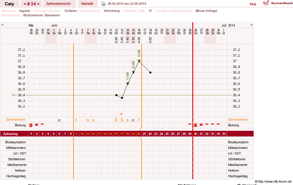Click the date header 16. Mo
Viewport: 293px width, 185px height.
click(139, 32)
